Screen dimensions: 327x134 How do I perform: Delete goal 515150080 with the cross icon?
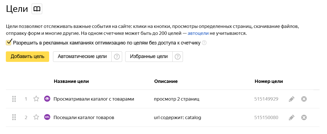point(304,117)
